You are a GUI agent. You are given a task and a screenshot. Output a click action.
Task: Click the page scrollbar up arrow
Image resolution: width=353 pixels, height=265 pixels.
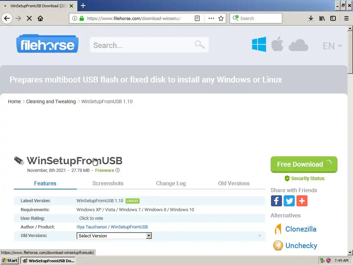tap(350, 28)
